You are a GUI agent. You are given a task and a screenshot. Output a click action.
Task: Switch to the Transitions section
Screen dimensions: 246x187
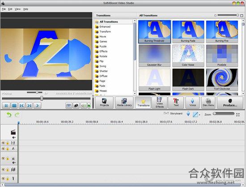coord(143,103)
